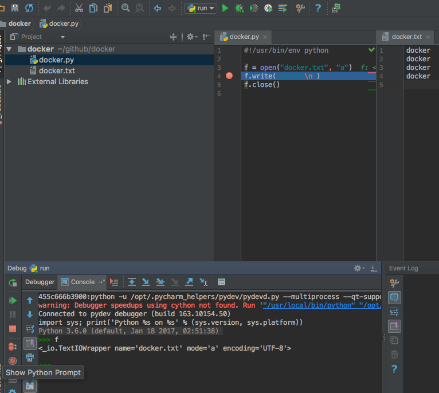
Task: Open the Debug panel gear settings menu
Action: 359,268
